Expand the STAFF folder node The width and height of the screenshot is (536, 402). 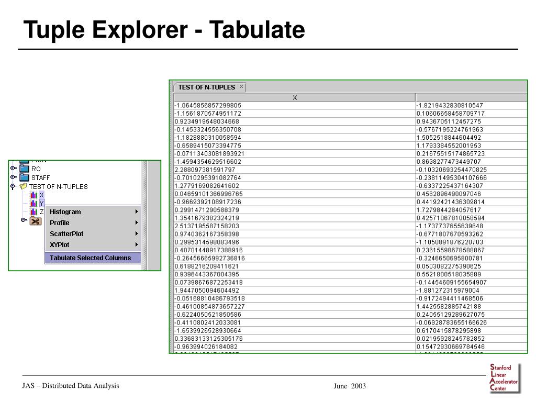[x=13, y=177]
